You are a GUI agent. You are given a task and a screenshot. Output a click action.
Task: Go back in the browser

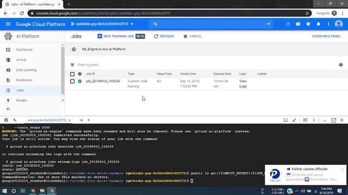point(6,13)
